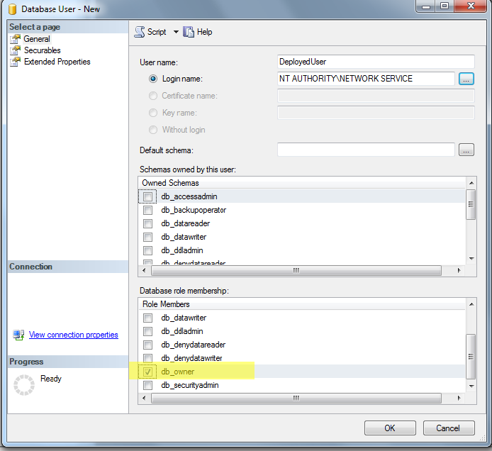The height and width of the screenshot is (451, 492).
Task: Check db_datawriter owned schema
Action: [147, 237]
